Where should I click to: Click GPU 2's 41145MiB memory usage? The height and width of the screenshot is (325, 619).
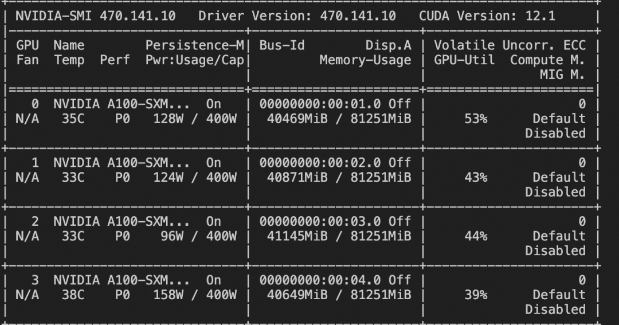(x=297, y=236)
